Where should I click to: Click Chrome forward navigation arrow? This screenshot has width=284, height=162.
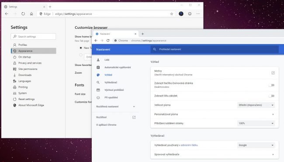pyautogui.click(x=102, y=41)
